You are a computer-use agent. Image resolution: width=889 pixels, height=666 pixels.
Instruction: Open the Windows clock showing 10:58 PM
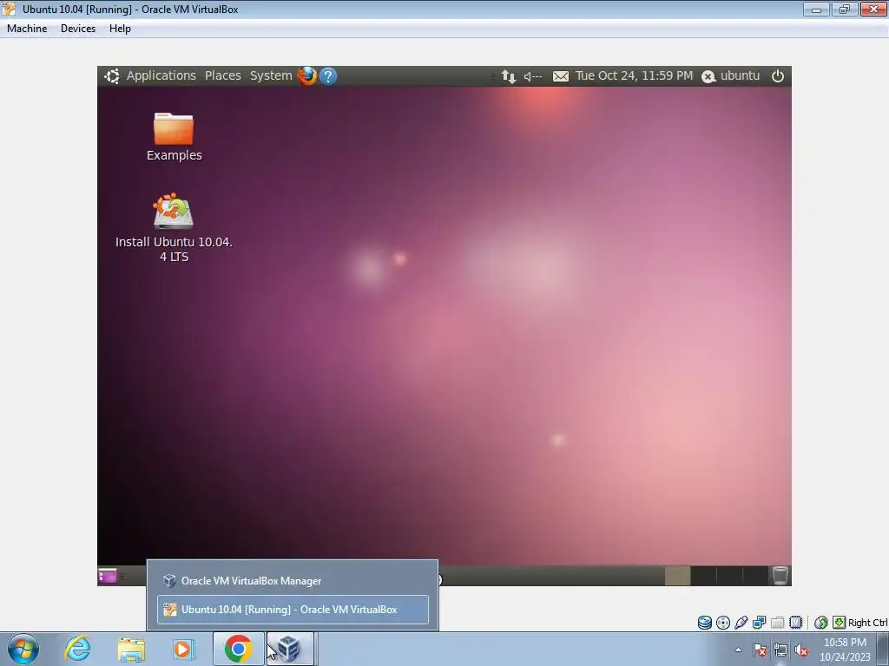pos(845,650)
